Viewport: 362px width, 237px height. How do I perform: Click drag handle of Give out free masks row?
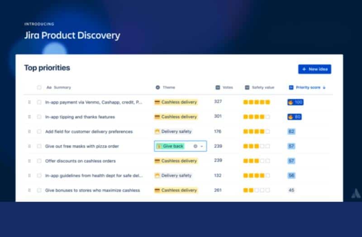[x=29, y=146]
